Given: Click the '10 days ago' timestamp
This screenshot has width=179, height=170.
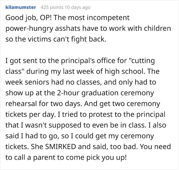Looking at the screenshot, I should tap(78, 7).
